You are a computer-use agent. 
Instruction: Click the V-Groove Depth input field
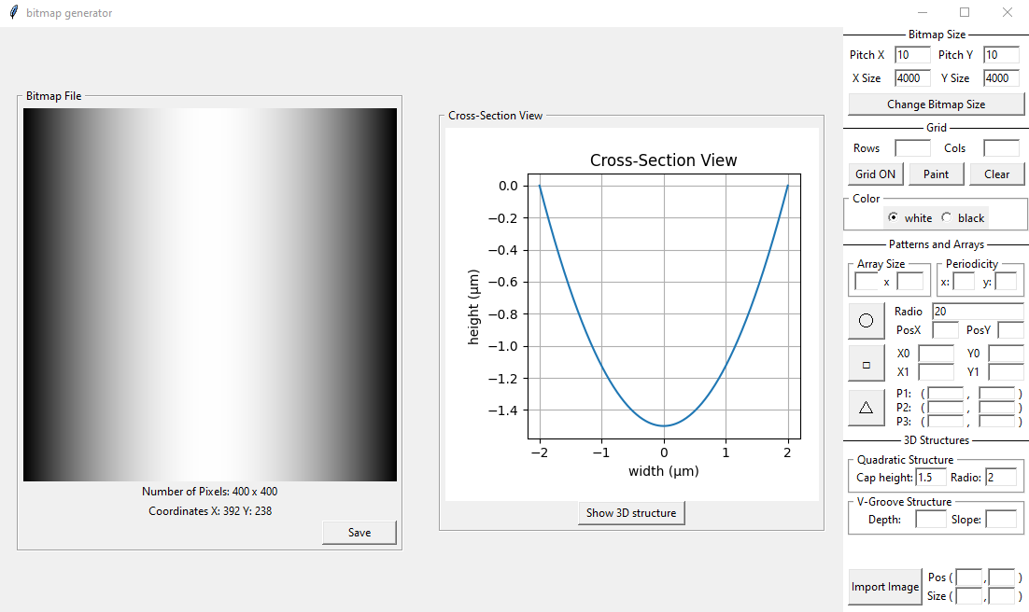click(931, 520)
